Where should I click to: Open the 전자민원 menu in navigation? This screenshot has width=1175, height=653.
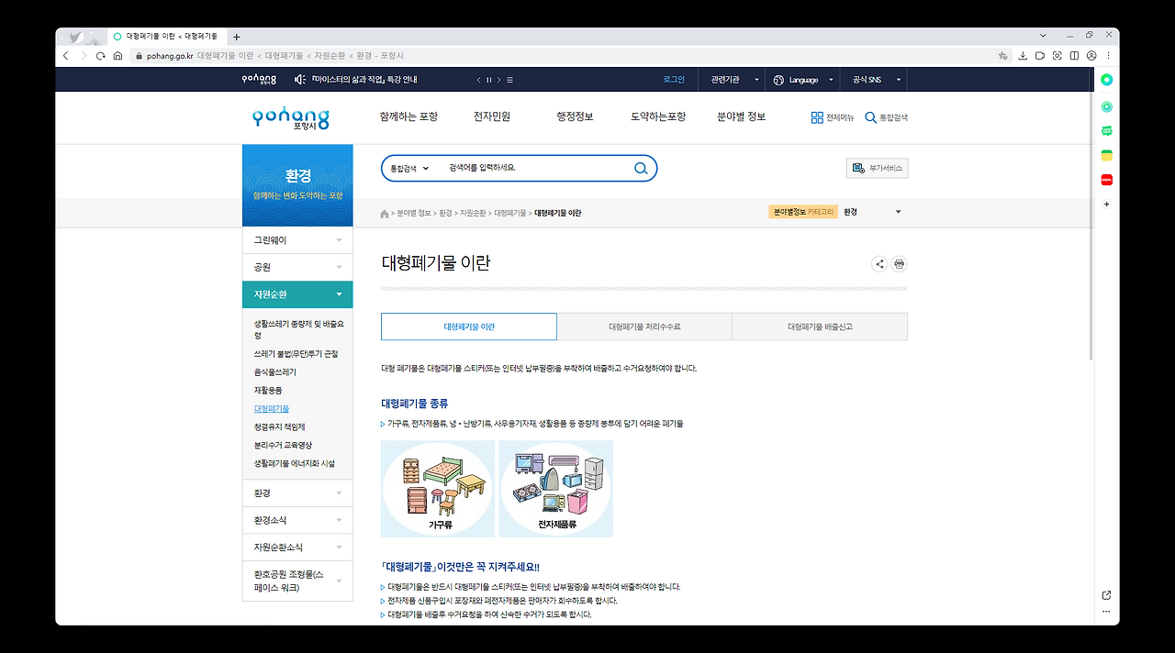click(x=493, y=117)
